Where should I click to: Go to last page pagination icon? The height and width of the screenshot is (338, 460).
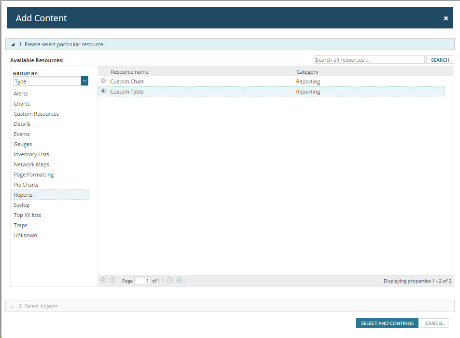179,280
